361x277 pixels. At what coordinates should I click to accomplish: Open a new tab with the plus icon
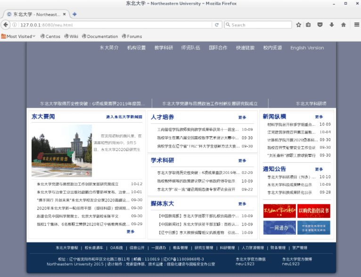tap(74, 14)
